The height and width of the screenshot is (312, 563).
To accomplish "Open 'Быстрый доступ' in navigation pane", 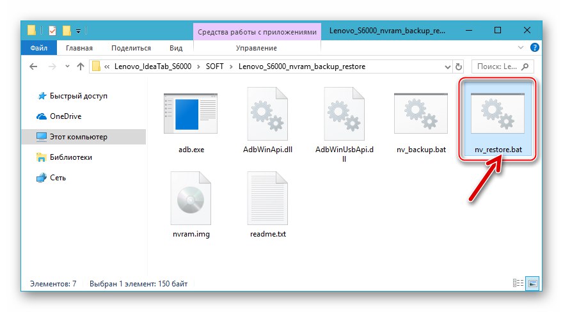I will click(x=78, y=96).
